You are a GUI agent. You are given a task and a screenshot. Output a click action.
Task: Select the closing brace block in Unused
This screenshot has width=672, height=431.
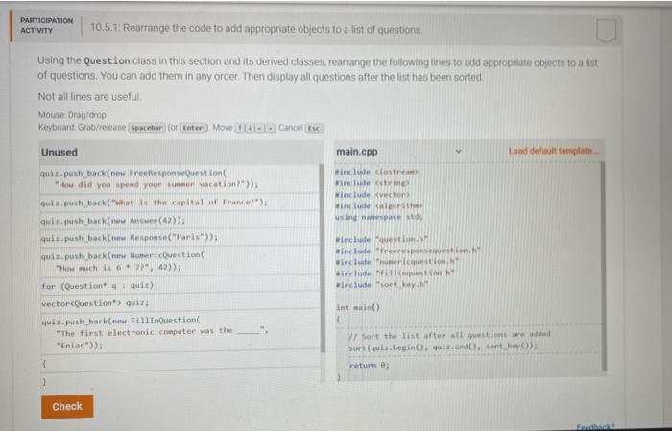[180, 380]
